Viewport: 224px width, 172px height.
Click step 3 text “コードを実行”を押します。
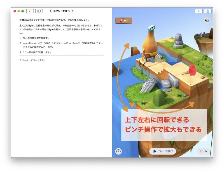(37, 52)
